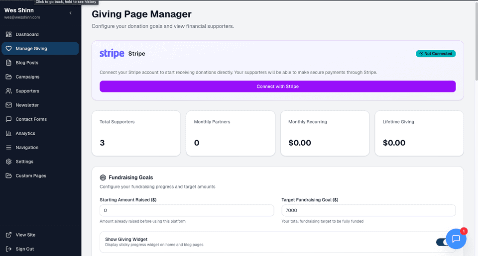The height and width of the screenshot is (256, 478).
Task: Disable the Show Giving Widget toggle
Action: (x=442, y=242)
